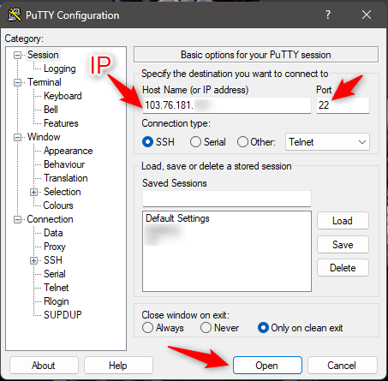This screenshot has width=388, height=381.
Task: Open SUPDUP settings category
Action: pyautogui.click(x=63, y=315)
